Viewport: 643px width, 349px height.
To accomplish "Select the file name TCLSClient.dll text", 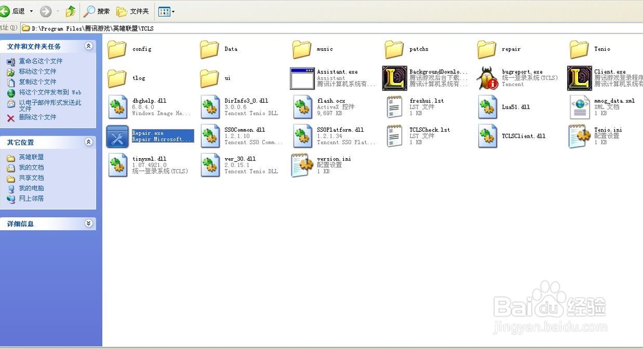I will (x=523, y=136).
